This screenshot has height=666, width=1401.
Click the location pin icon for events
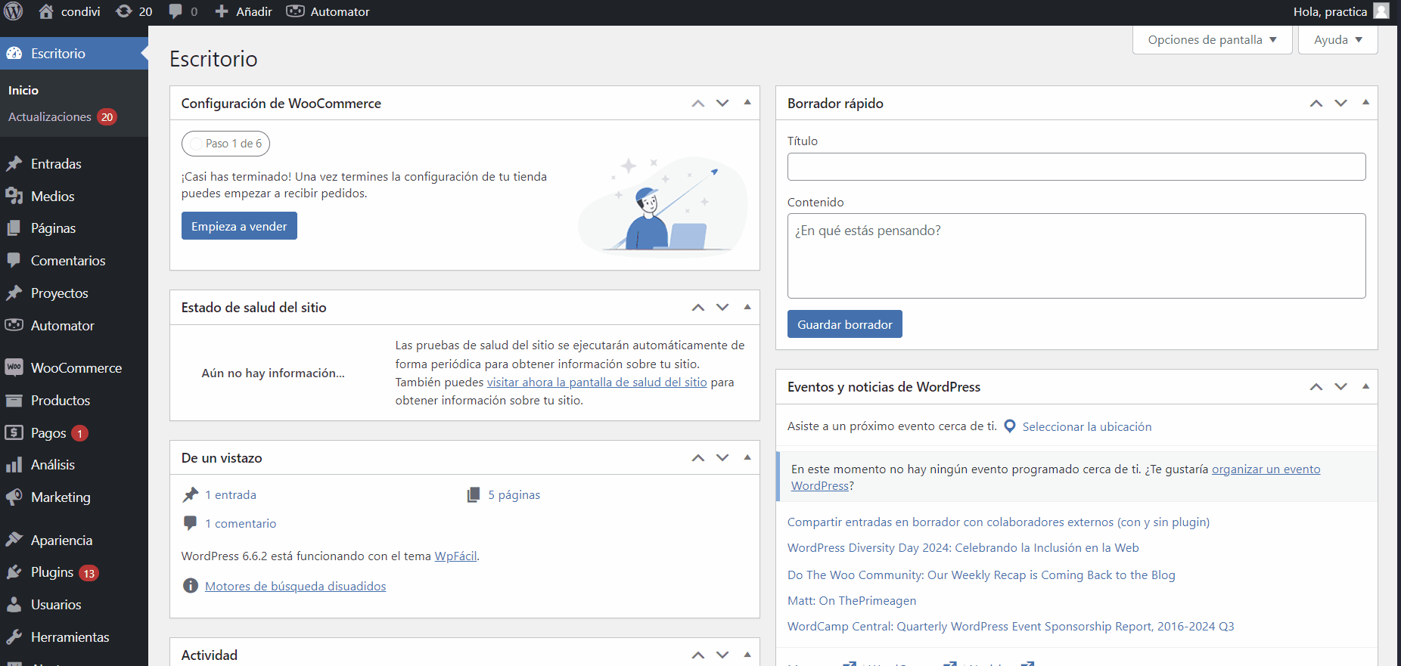point(1009,426)
